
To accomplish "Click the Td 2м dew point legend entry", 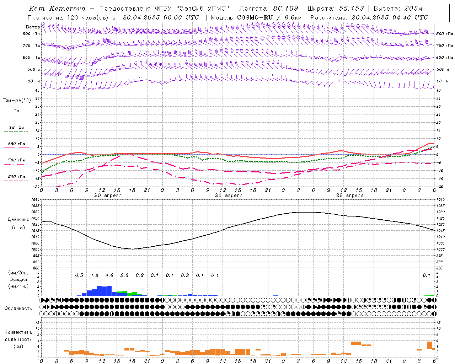I will coord(17,127).
